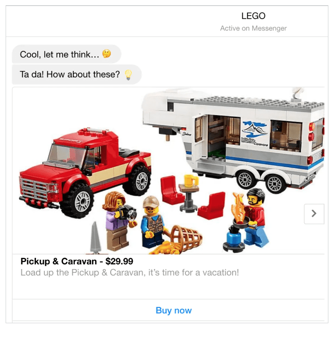Image resolution: width=334 pixels, height=348 pixels.
Task: Select the "Ta da! How about these?" message
Action: pyautogui.click(x=77, y=75)
